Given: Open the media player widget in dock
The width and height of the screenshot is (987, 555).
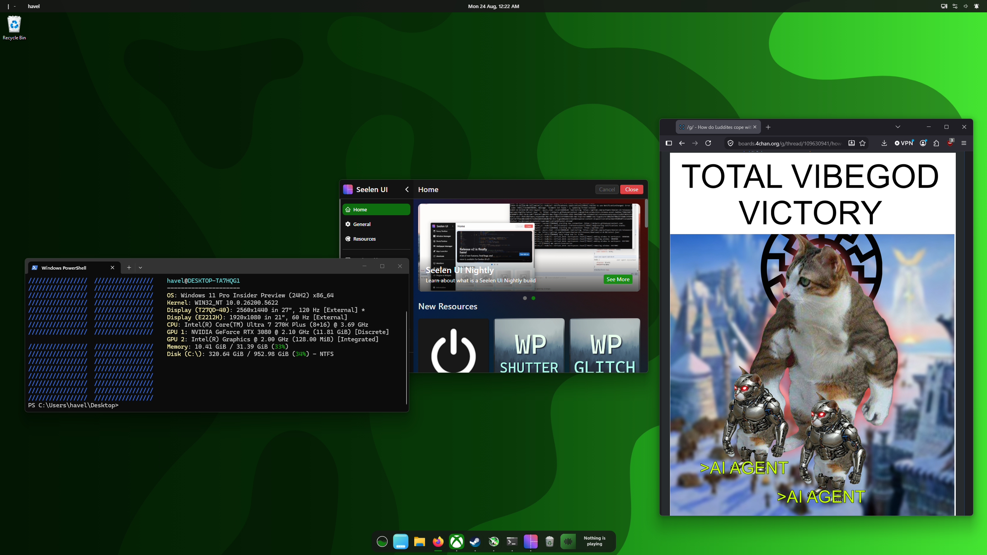Looking at the screenshot, I should click(586, 542).
